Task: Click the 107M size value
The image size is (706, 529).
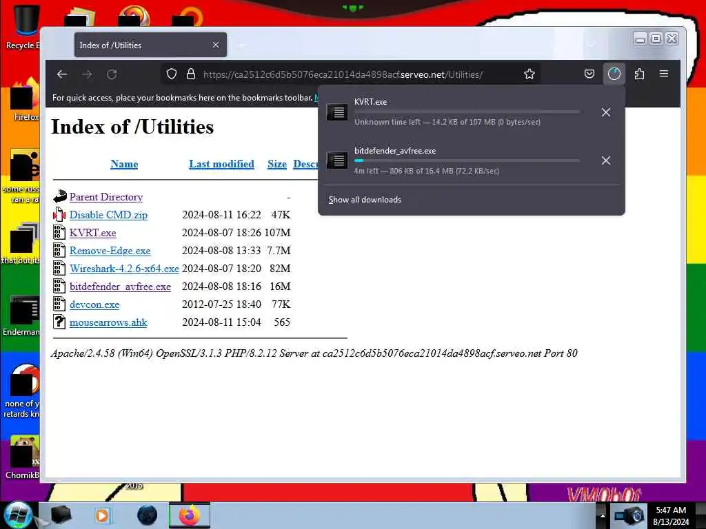Action: (277, 233)
